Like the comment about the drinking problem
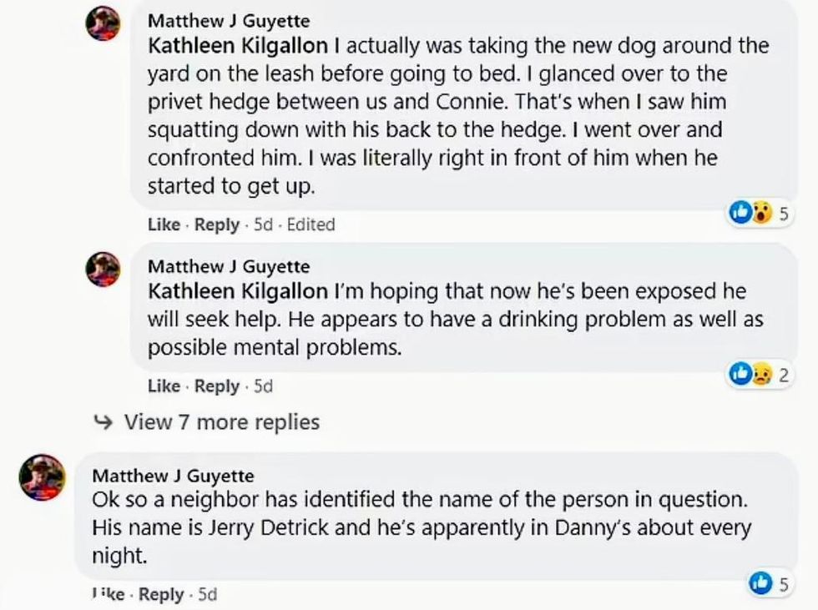 click(x=164, y=386)
